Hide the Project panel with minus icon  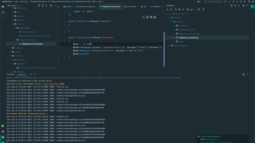click(55, 6)
